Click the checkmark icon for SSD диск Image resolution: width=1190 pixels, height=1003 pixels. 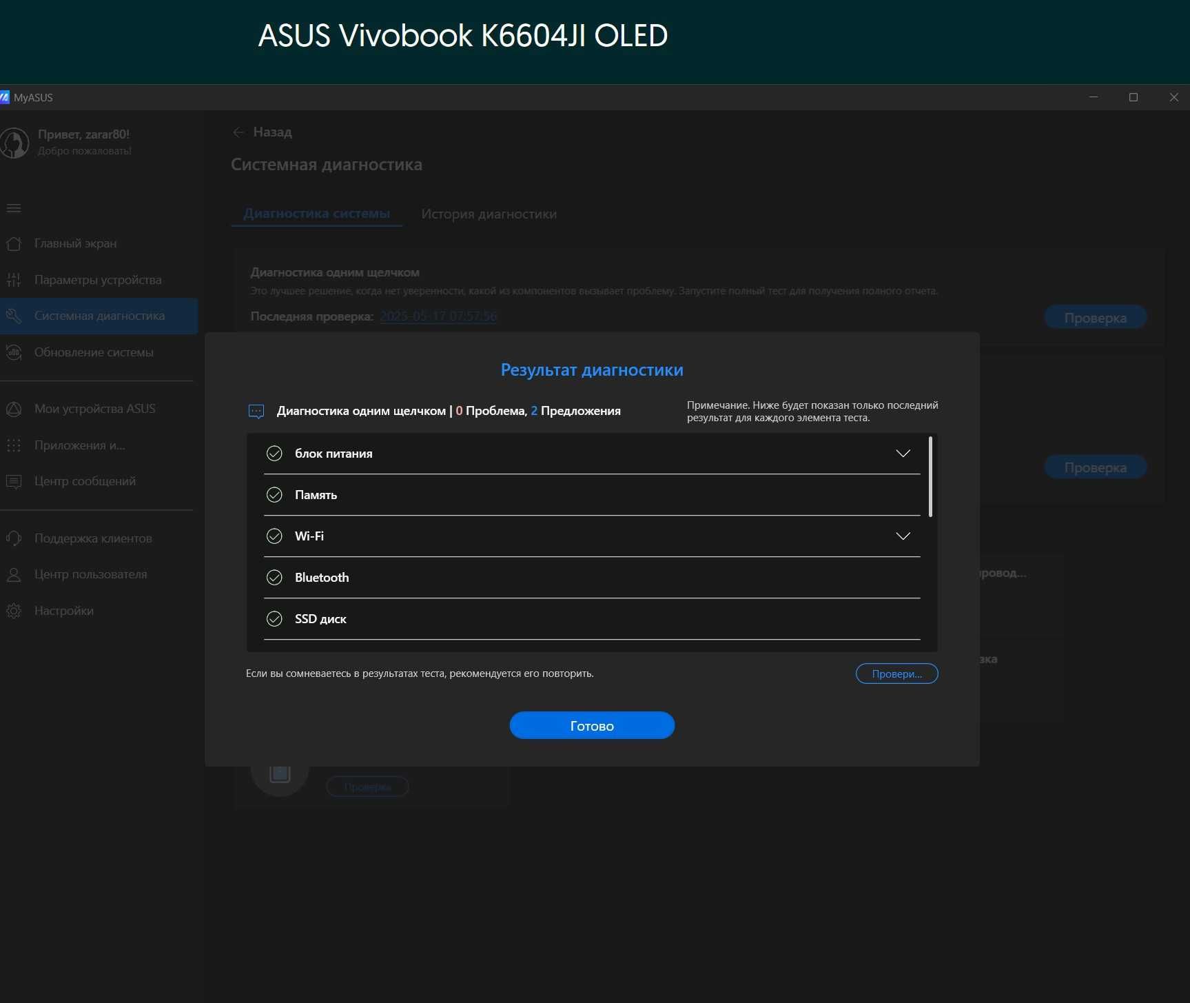coord(274,619)
